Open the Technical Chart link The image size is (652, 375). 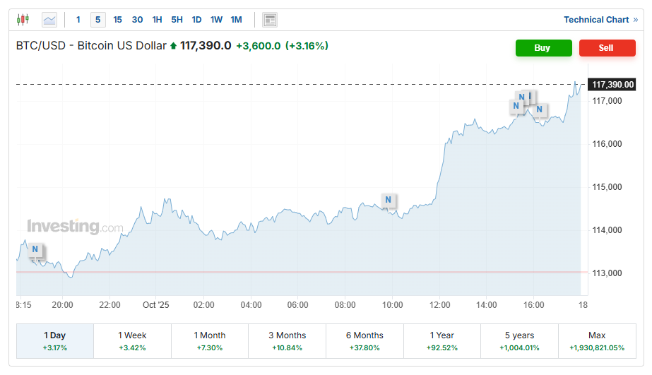coord(600,20)
